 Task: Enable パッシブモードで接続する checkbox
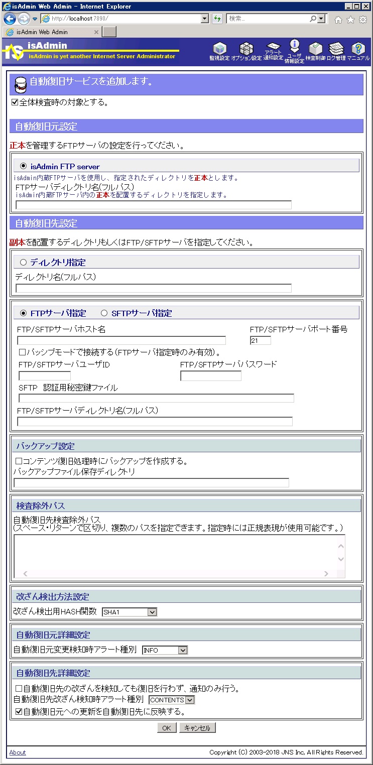(22, 352)
